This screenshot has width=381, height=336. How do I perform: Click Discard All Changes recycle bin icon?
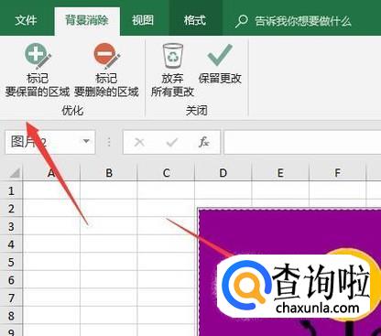[x=173, y=56]
